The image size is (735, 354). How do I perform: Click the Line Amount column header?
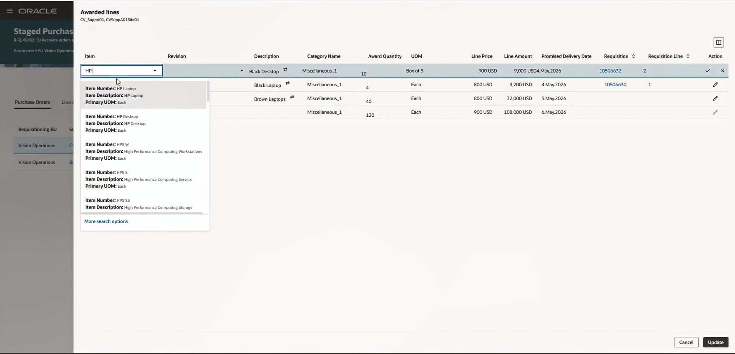click(518, 56)
